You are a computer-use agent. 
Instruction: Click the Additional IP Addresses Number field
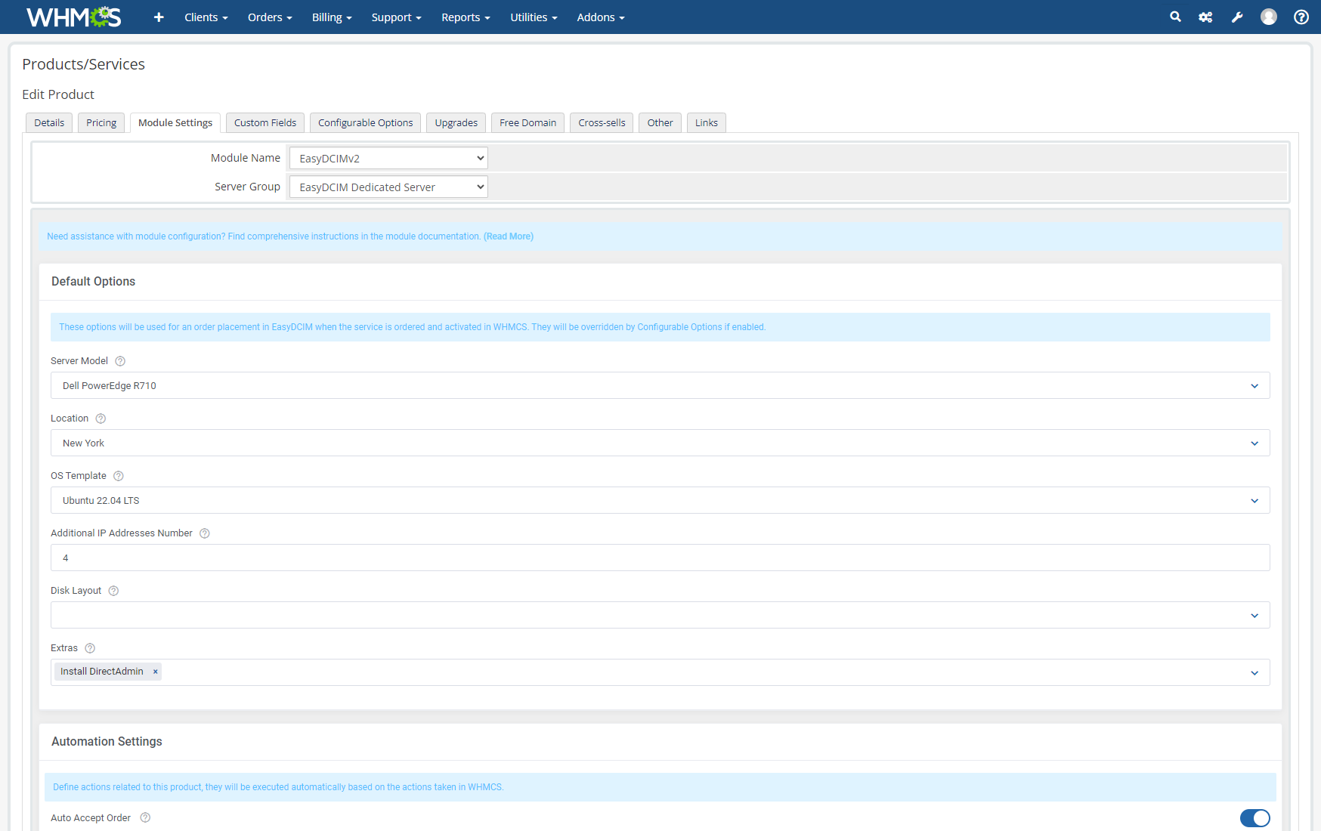[660, 558]
